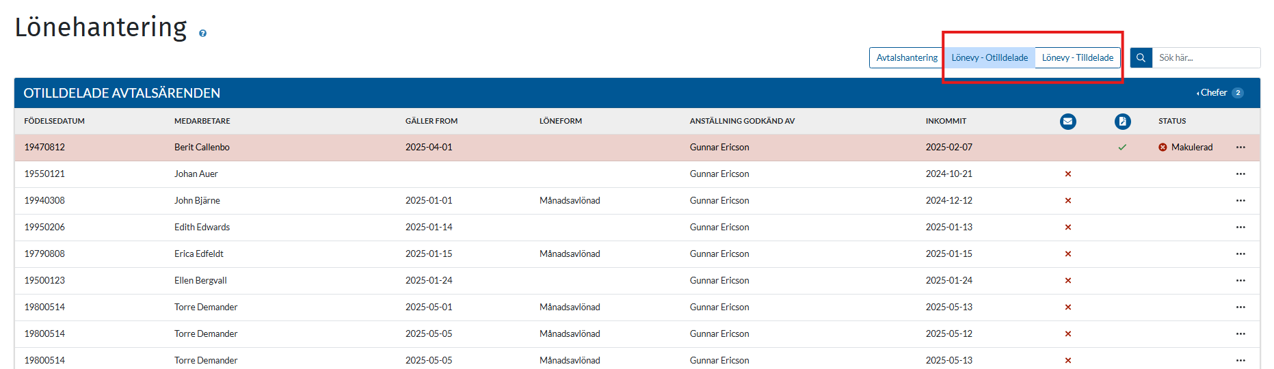Click the document icon in table header
The image size is (1274, 369).
coord(1122,122)
